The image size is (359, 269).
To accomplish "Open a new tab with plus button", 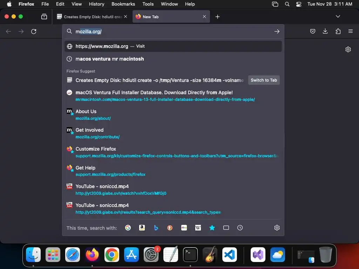I will coord(217,17).
